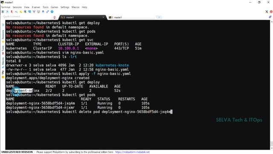Image resolution: width=273 pixels, height=154 pixels.
Task: Click the Games icon in the toolbar
Action: tap(16, 12)
